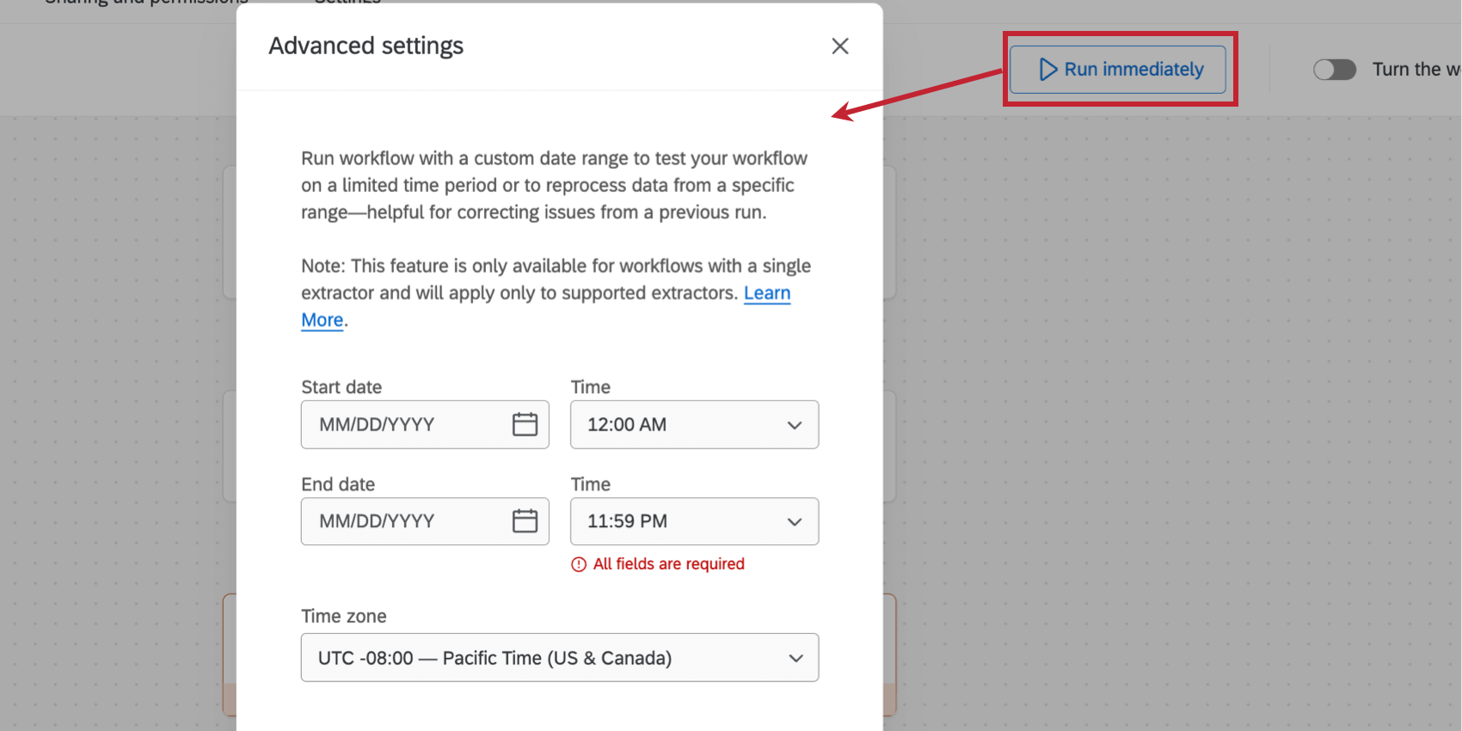
Task: Open the End date calendar picker icon
Action: click(x=525, y=522)
